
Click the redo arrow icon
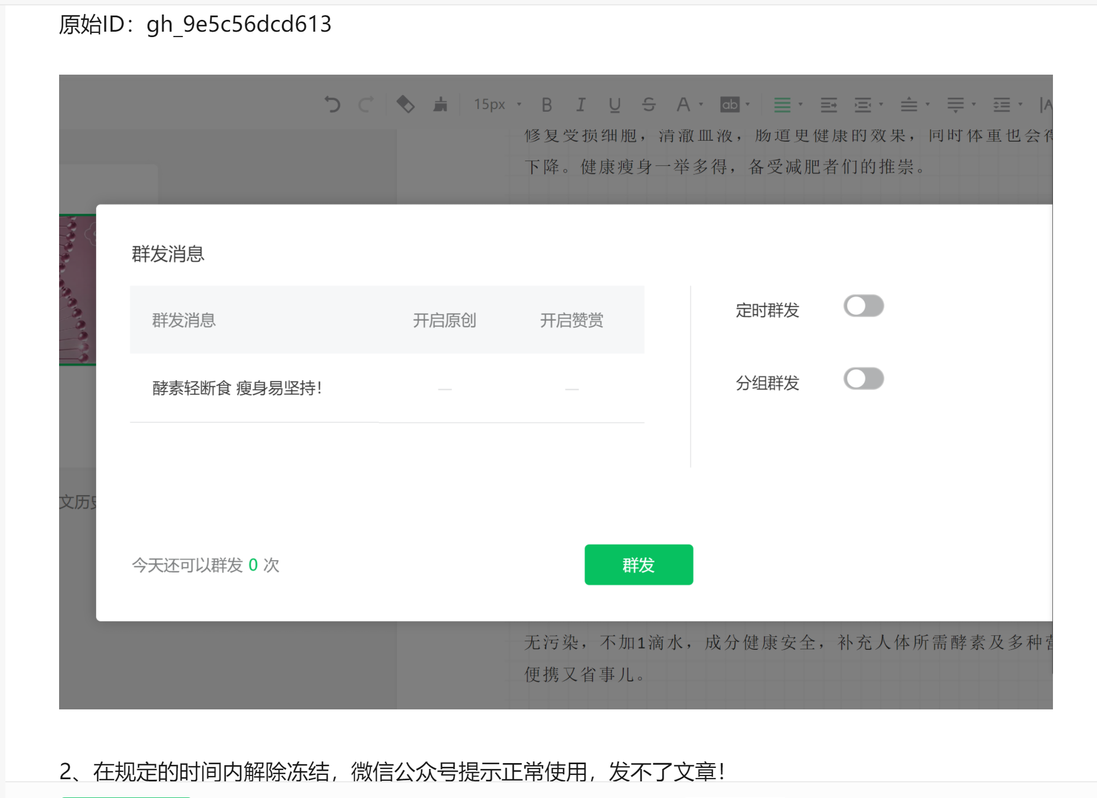tap(366, 104)
